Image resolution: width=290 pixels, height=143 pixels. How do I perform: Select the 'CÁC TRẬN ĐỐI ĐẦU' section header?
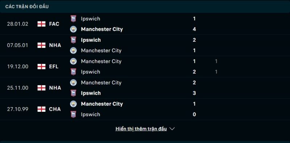(27, 7)
